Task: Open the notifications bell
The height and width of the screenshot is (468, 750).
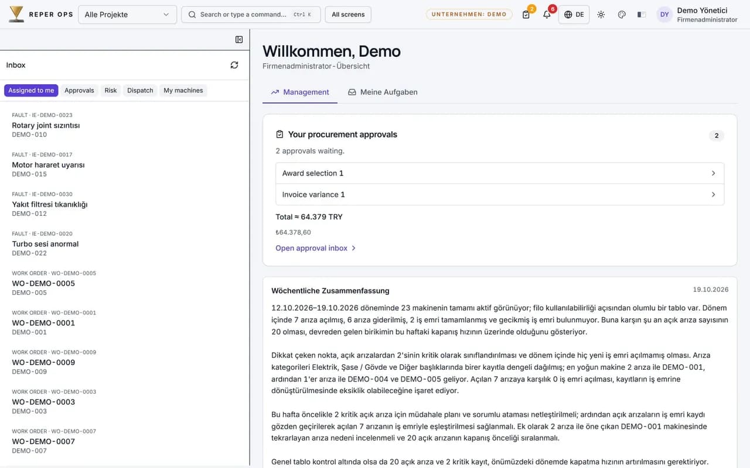Action: 547,15
